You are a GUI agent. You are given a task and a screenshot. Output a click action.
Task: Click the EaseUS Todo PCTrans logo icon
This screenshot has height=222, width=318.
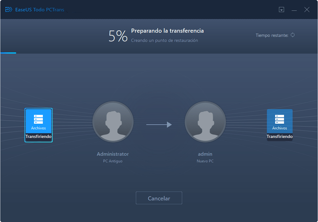[9, 10]
